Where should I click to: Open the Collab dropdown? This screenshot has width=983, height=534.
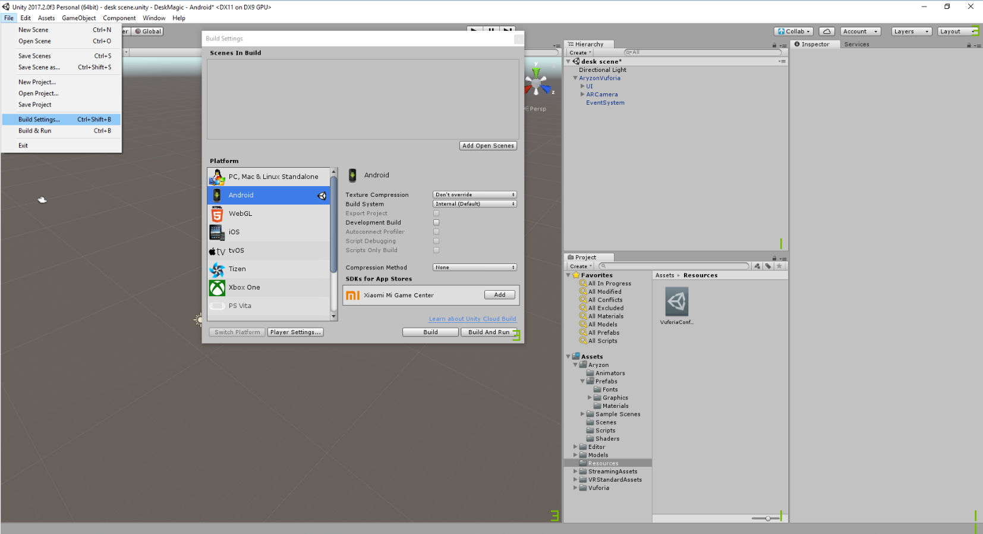(x=793, y=32)
